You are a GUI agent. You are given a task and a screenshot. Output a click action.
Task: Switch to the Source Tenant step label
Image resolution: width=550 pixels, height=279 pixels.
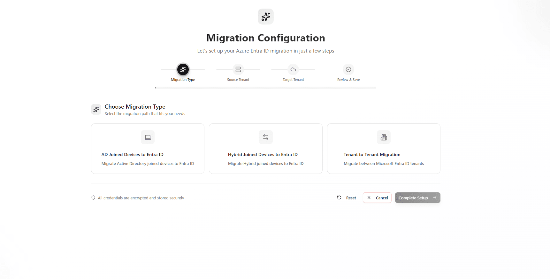(x=238, y=80)
